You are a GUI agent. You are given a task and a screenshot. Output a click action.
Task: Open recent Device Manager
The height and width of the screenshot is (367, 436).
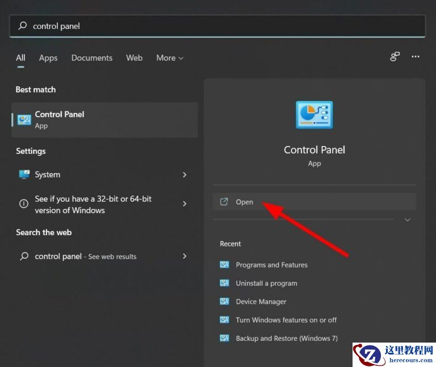pos(261,302)
